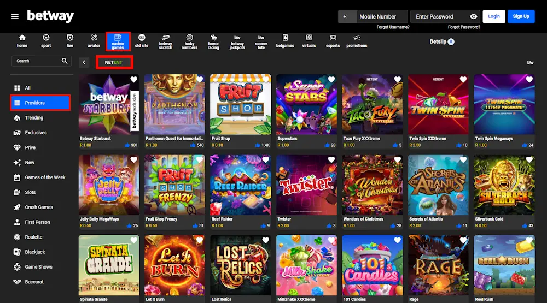This screenshot has width=547, height=303.
Task: Like Silverback Gold thumbs-up icon
Action: click(525, 225)
